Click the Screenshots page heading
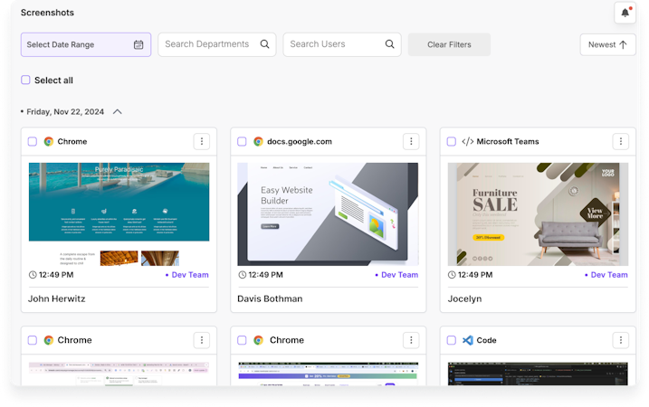 point(47,13)
